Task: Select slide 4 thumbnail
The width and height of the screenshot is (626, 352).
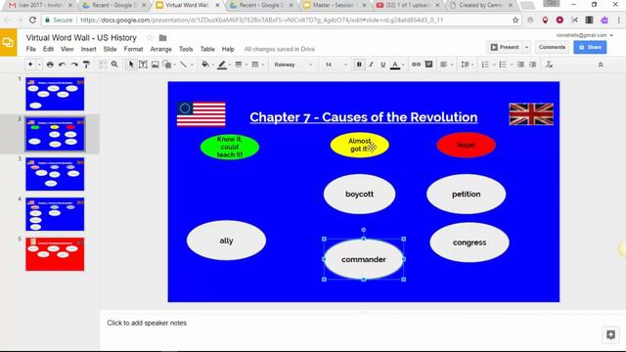Action: [55, 214]
